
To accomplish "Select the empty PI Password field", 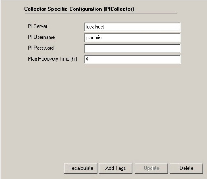I will click(x=132, y=49).
